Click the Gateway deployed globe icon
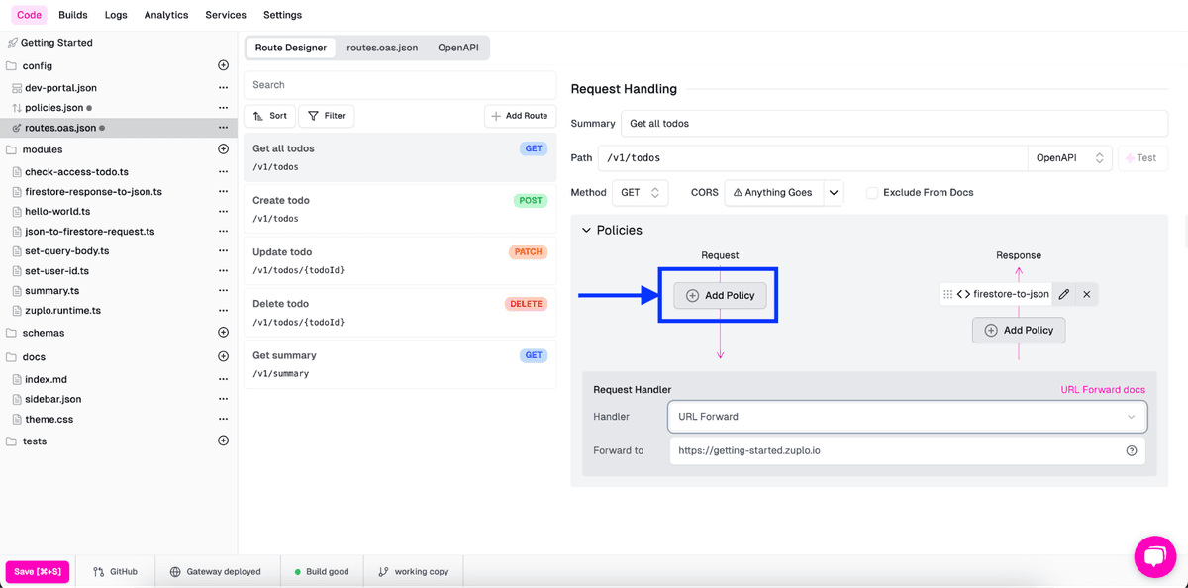 click(x=173, y=571)
